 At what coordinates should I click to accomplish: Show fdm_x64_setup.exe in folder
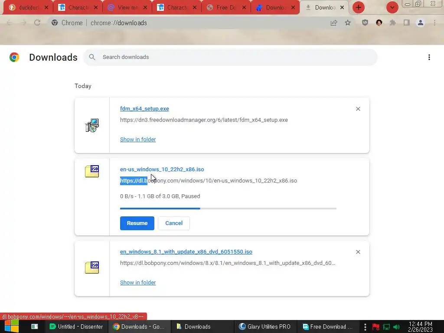[138, 139]
